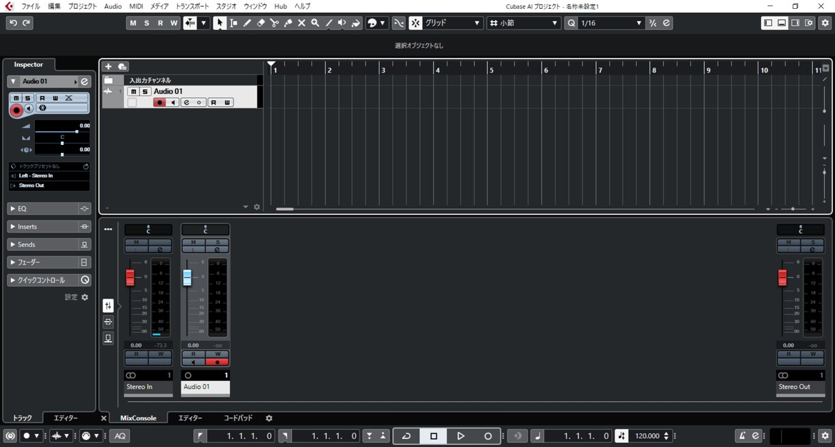The width and height of the screenshot is (835, 447).
Task: Open the MIDI menu
Action: point(136,6)
